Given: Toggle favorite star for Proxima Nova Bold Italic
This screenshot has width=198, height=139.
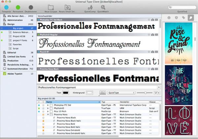Looking at the screenshot, I should click(43, 127).
